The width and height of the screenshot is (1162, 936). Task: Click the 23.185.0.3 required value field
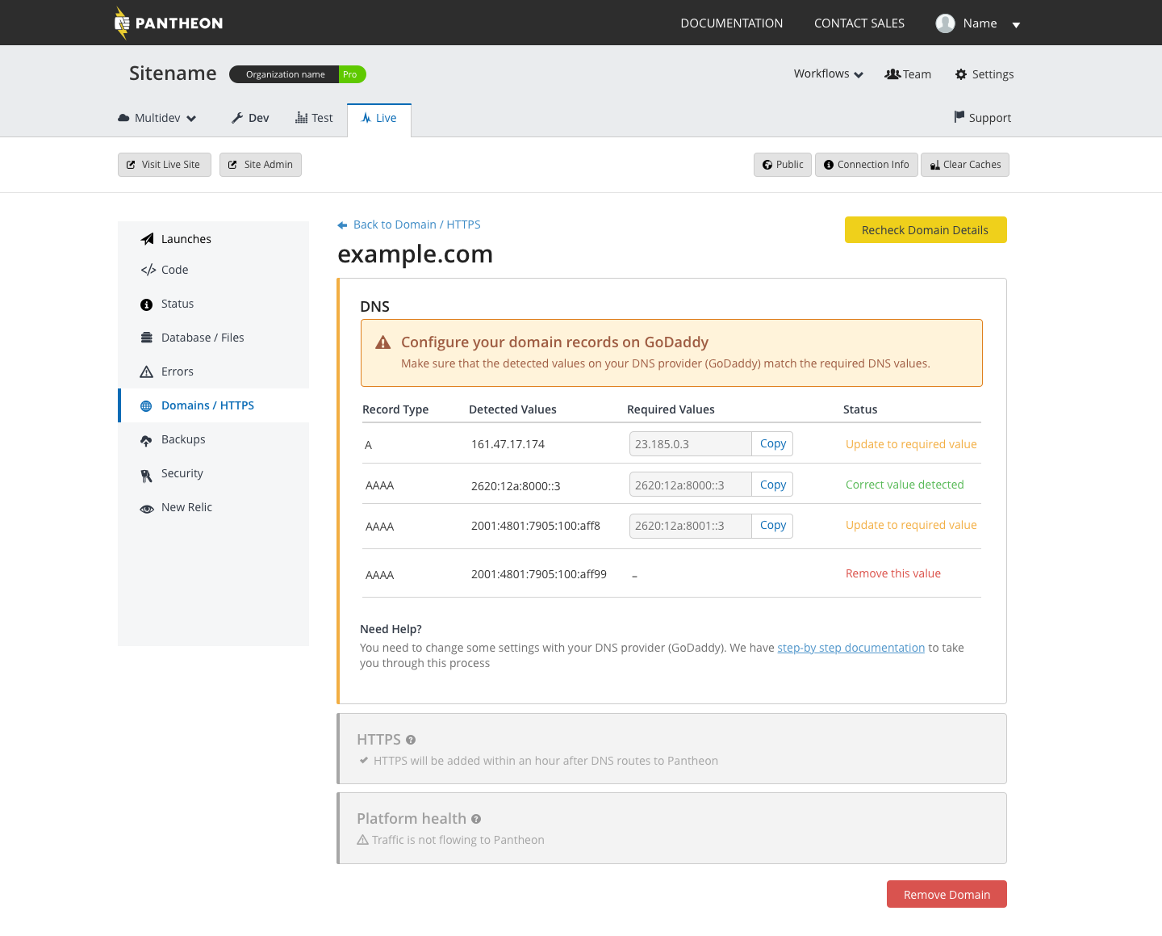tap(691, 444)
